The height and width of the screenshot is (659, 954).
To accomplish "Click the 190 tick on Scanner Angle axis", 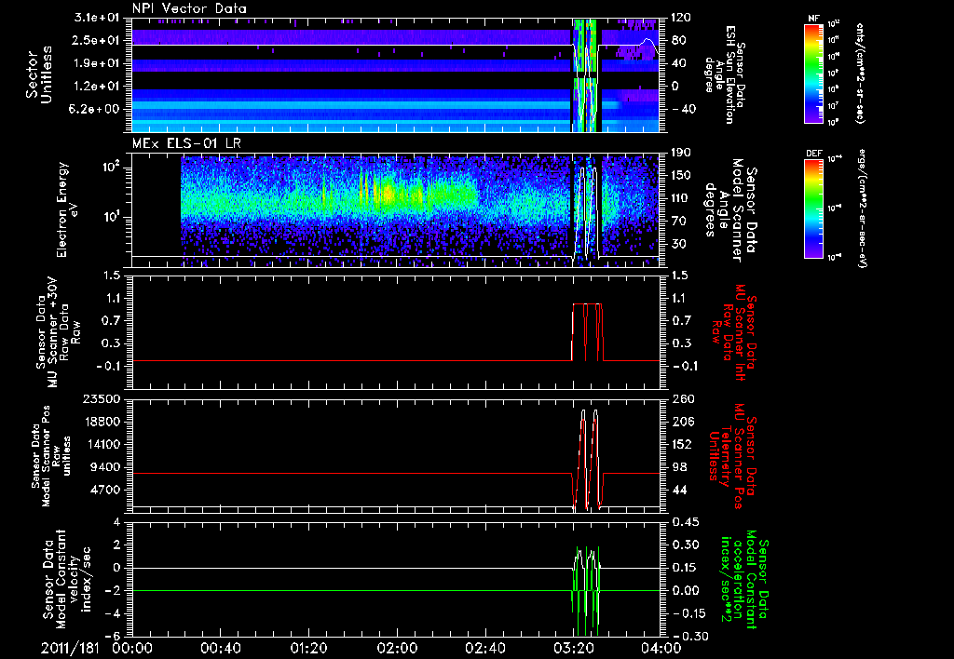I will pyautogui.click(x=683, y=153).
